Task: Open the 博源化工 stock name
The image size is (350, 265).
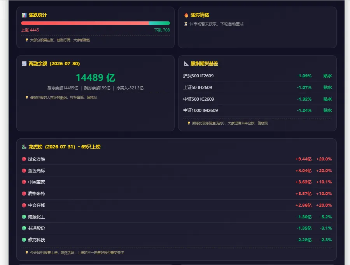Action: [37, 217]
